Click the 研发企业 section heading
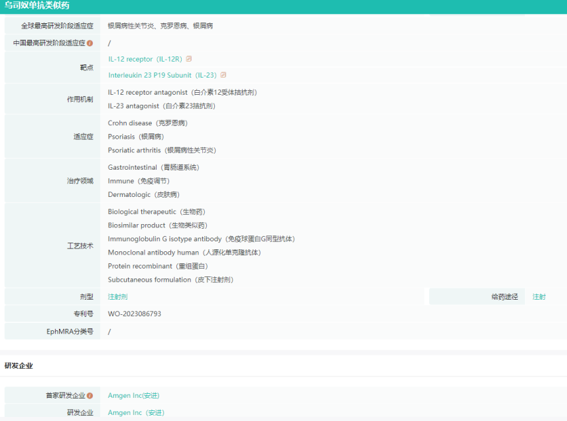The width and height of the screenshot is (567, 421). 19,365
